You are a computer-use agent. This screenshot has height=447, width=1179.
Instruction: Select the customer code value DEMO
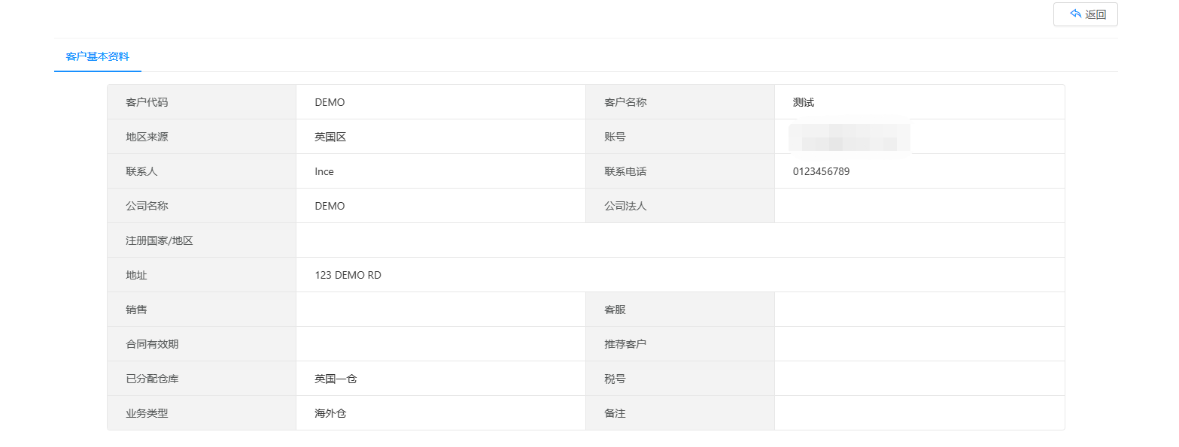pyautogui.click(x=330, y=102)
